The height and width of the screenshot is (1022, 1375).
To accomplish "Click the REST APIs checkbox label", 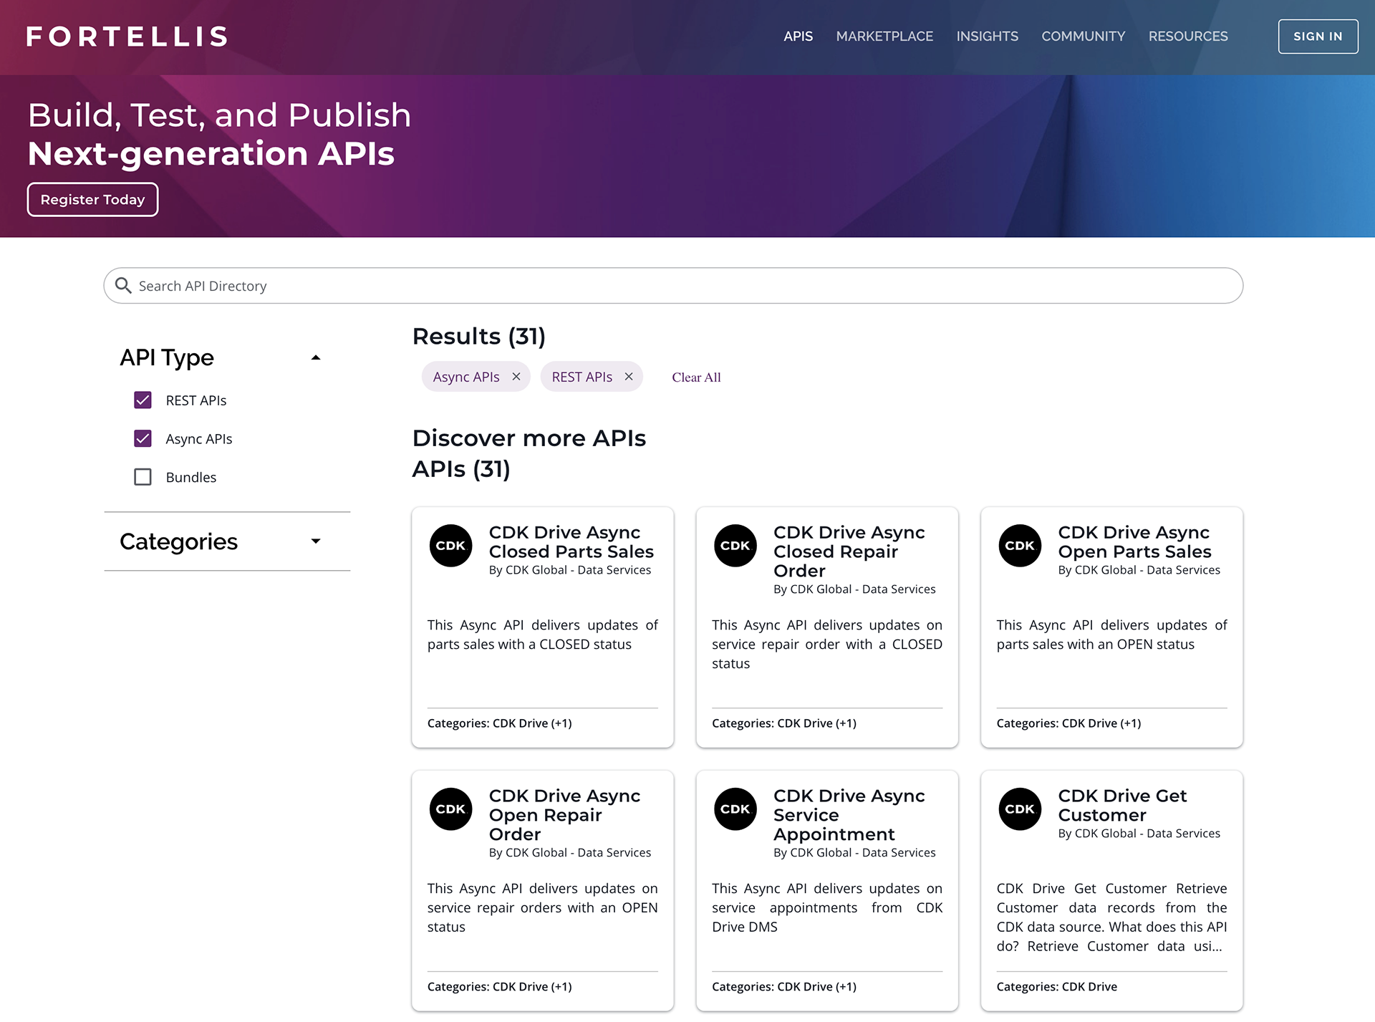I will 196,400.
